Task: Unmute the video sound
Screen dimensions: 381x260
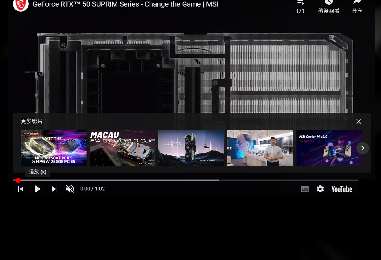Action: 70,189
